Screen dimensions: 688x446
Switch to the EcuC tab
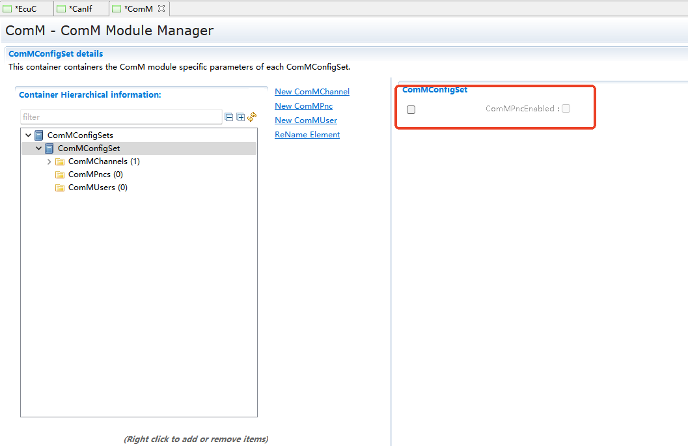[25, 8]
